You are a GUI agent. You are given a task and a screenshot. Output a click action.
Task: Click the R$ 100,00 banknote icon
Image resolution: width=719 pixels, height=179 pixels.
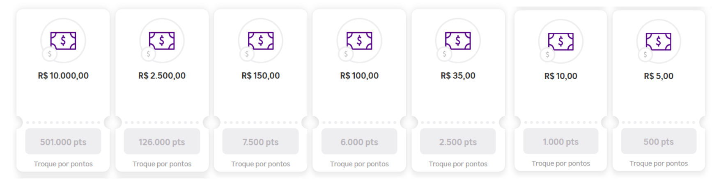coord(359,40)
